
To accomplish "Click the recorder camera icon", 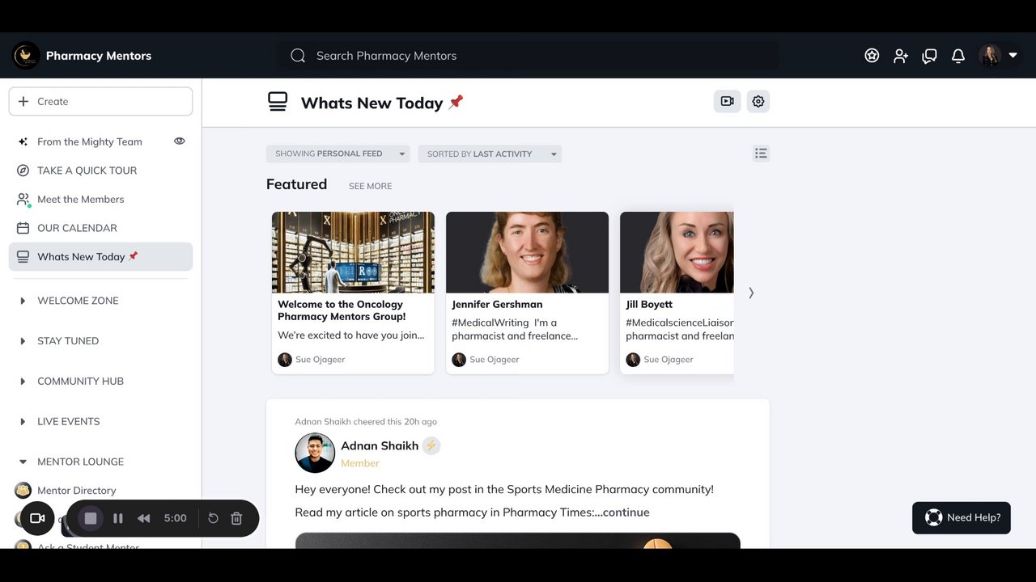I will click(x=37, y=518).
